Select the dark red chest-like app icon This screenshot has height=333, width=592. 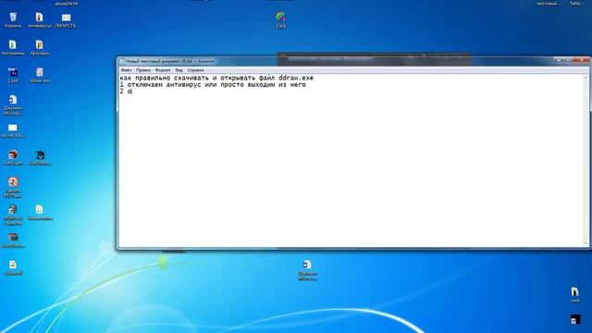pos(13,240)
